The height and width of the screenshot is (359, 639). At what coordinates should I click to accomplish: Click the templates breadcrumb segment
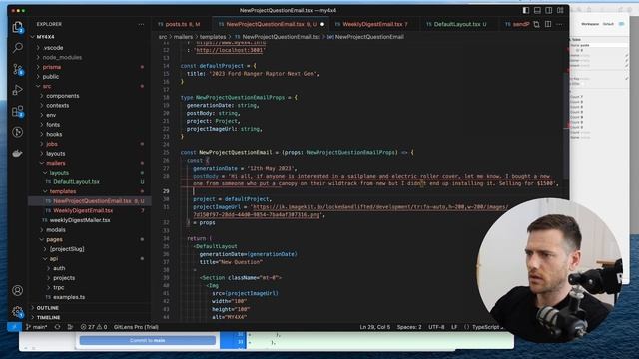[x=213, y=37]
